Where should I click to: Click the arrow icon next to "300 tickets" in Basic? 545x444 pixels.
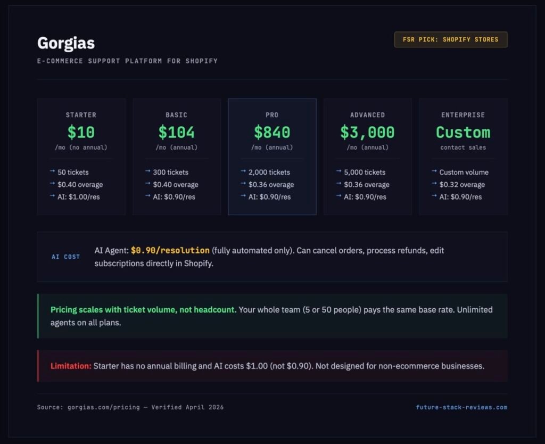pos(148,172)
